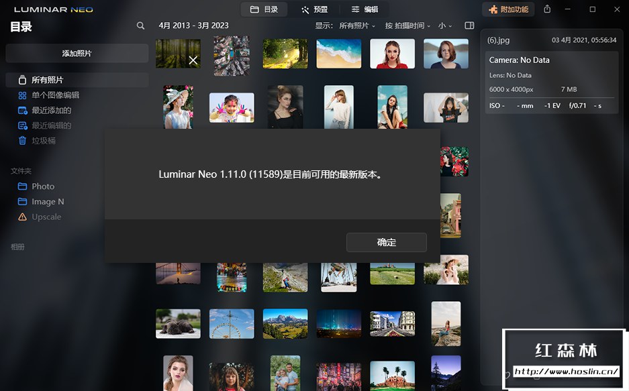Open the 附加功能 extras button
Viewport: 629px width, 391px height.
508,9
